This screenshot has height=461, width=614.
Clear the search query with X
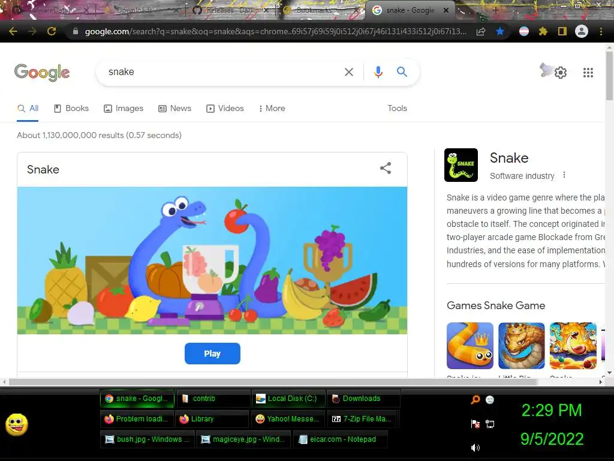(348, 72)
